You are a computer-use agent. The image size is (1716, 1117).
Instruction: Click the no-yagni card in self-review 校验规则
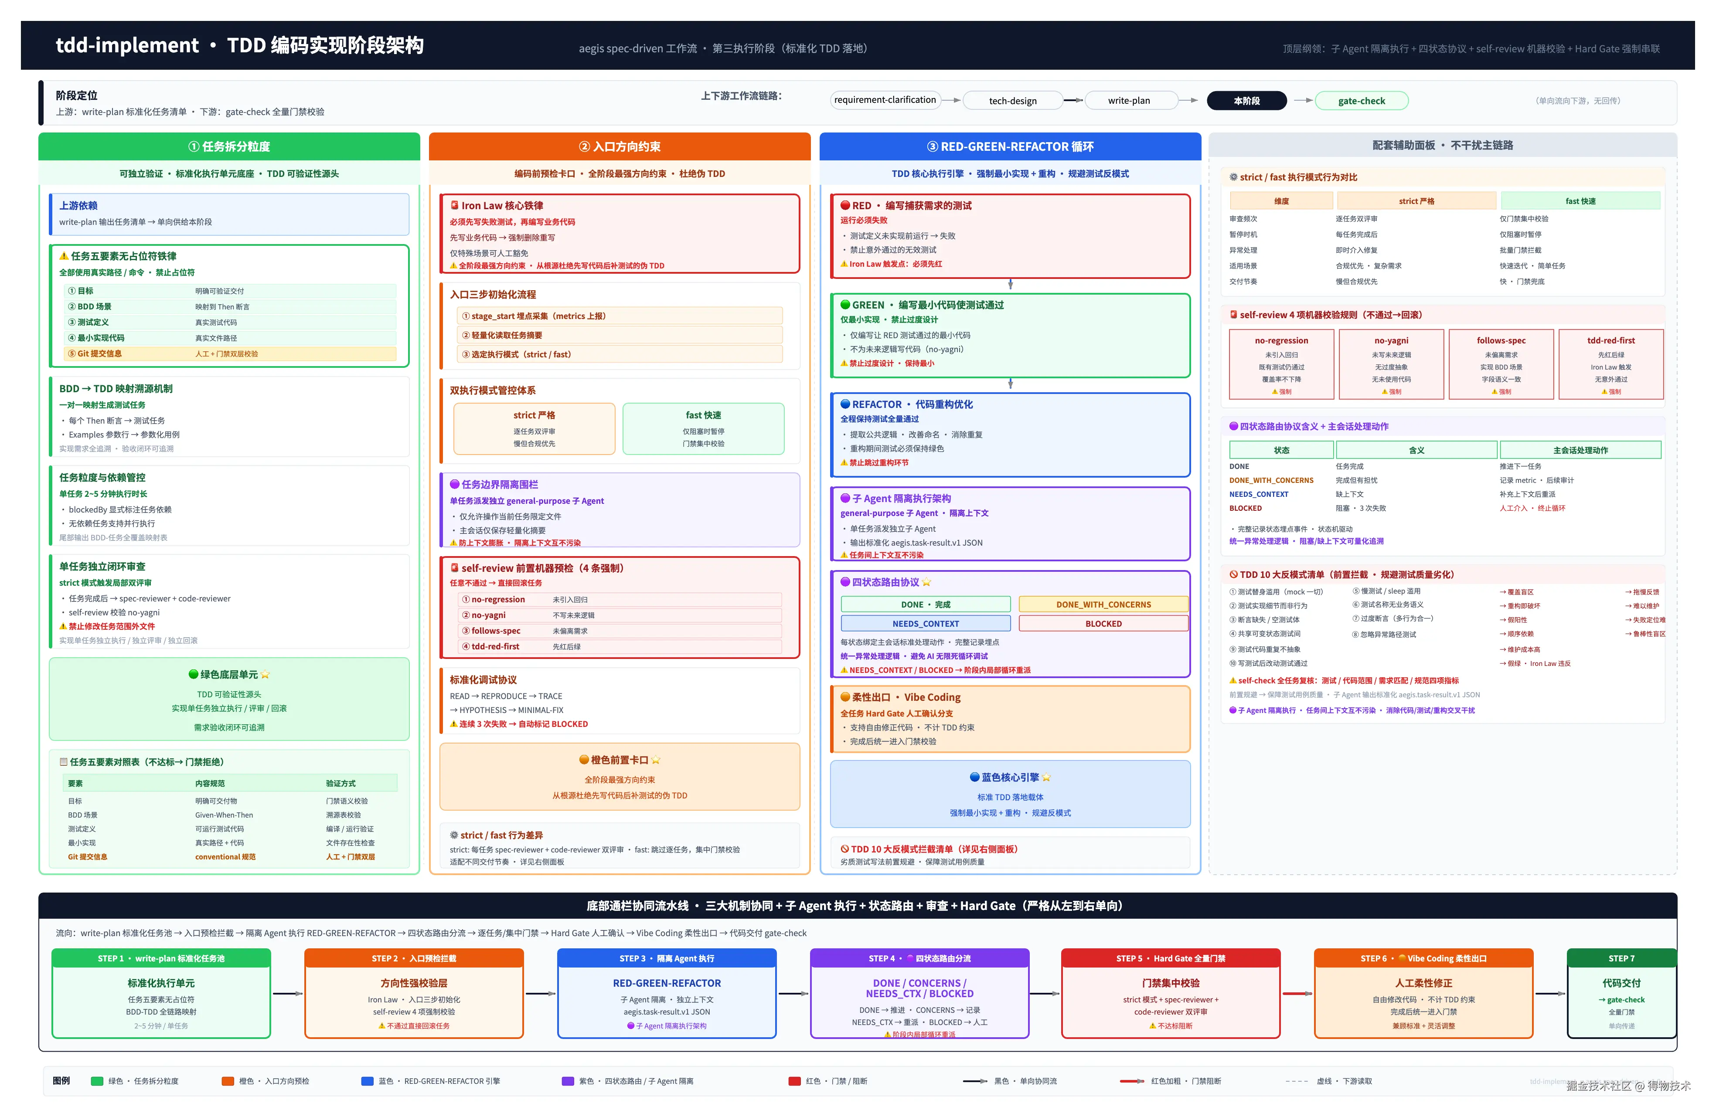[1391, 364]
